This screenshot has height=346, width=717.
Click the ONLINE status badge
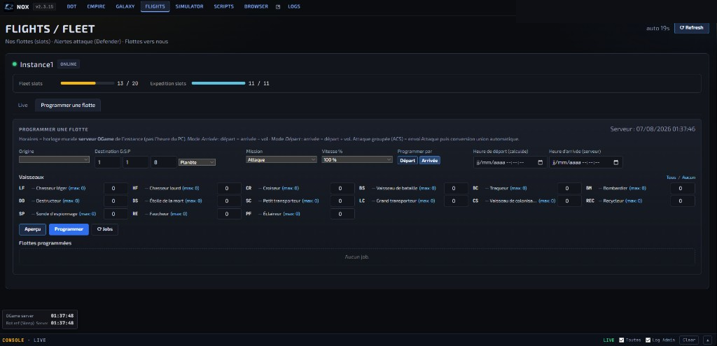click(x=69, y=64)
